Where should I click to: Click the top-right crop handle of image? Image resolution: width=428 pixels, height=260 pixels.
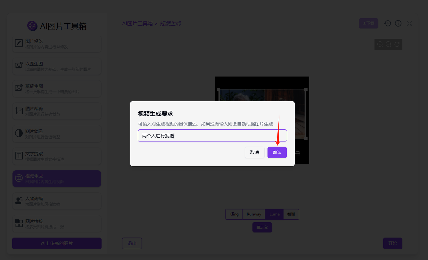pos(306,89)
